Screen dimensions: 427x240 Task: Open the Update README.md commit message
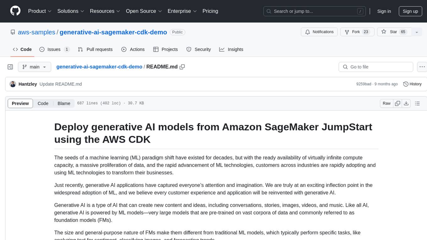(x=61, y=84)
